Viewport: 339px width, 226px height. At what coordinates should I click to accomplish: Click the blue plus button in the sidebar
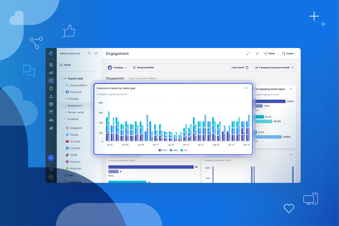[51, 158]
